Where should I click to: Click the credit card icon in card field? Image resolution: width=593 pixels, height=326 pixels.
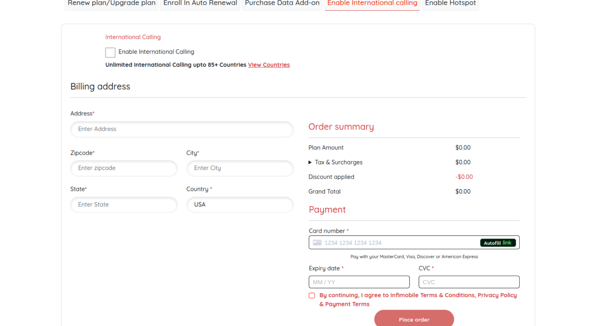pyautogui.click(x=317, y=243)
